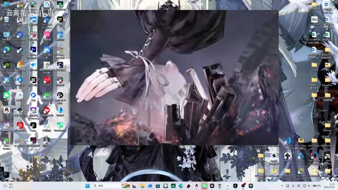Open CapCut from the taskbar
Image resolution: width=338 pixels, height=190 pixels.
[212, 186]
